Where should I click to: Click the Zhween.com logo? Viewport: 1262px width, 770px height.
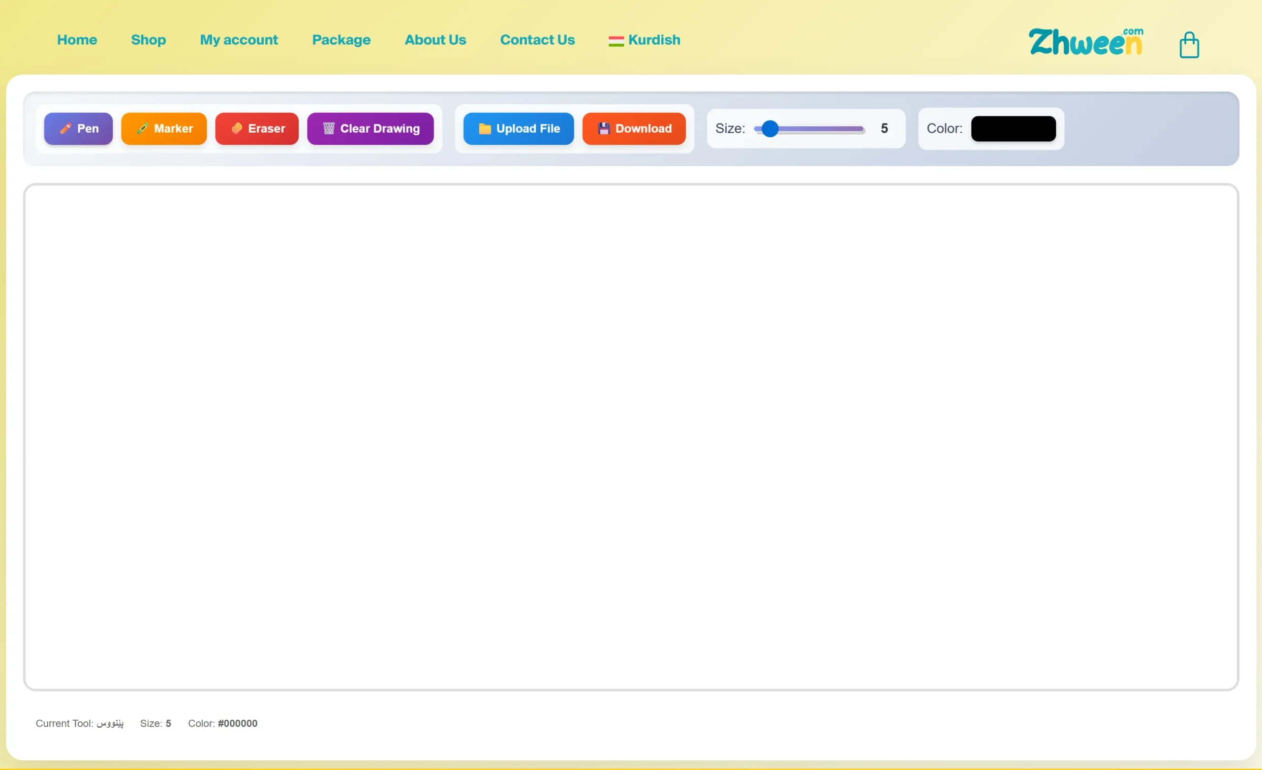pos(1086,42)
